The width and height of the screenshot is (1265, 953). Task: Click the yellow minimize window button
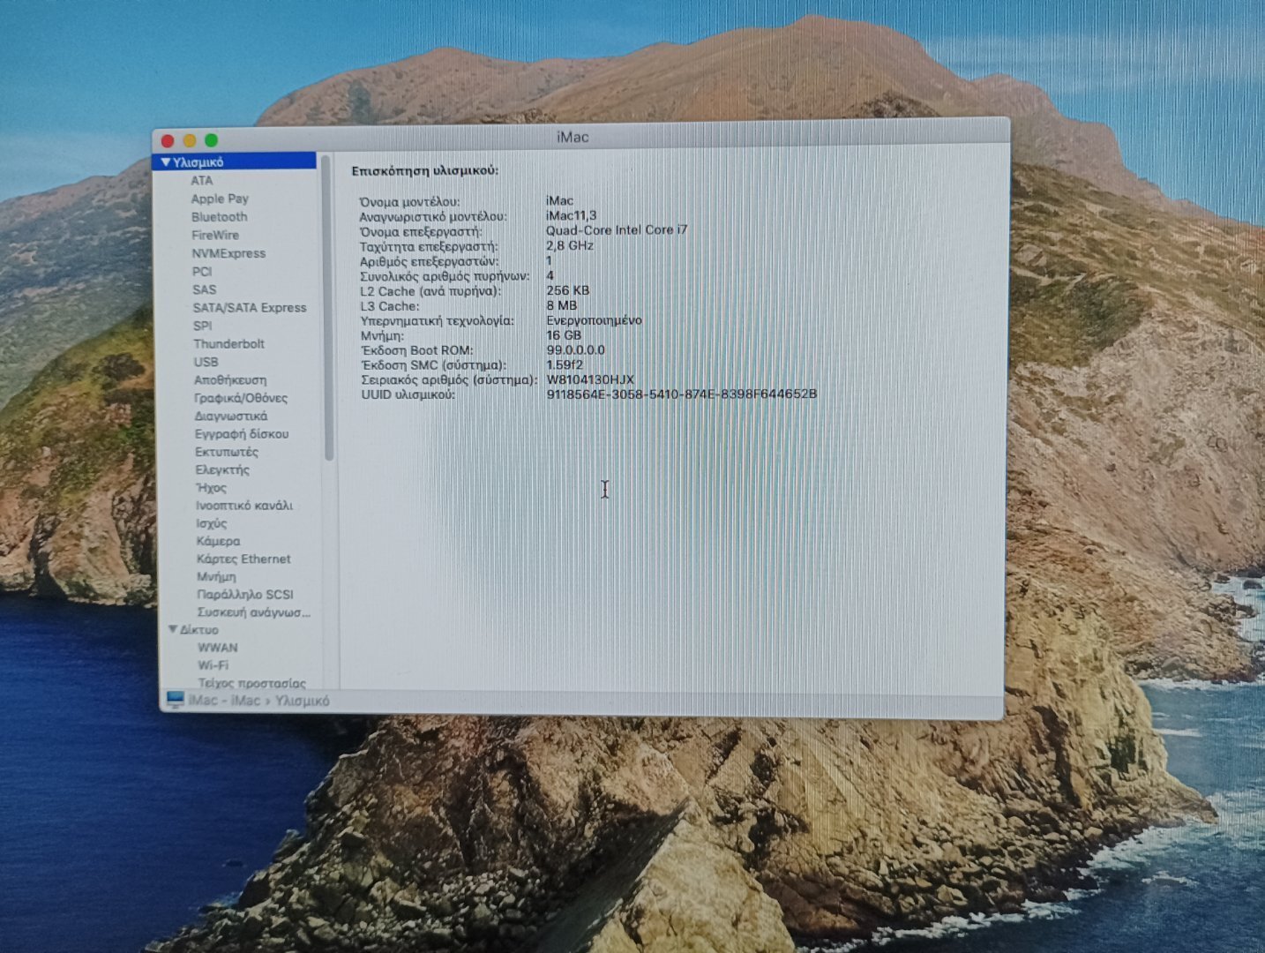click(x=190, y=140)
